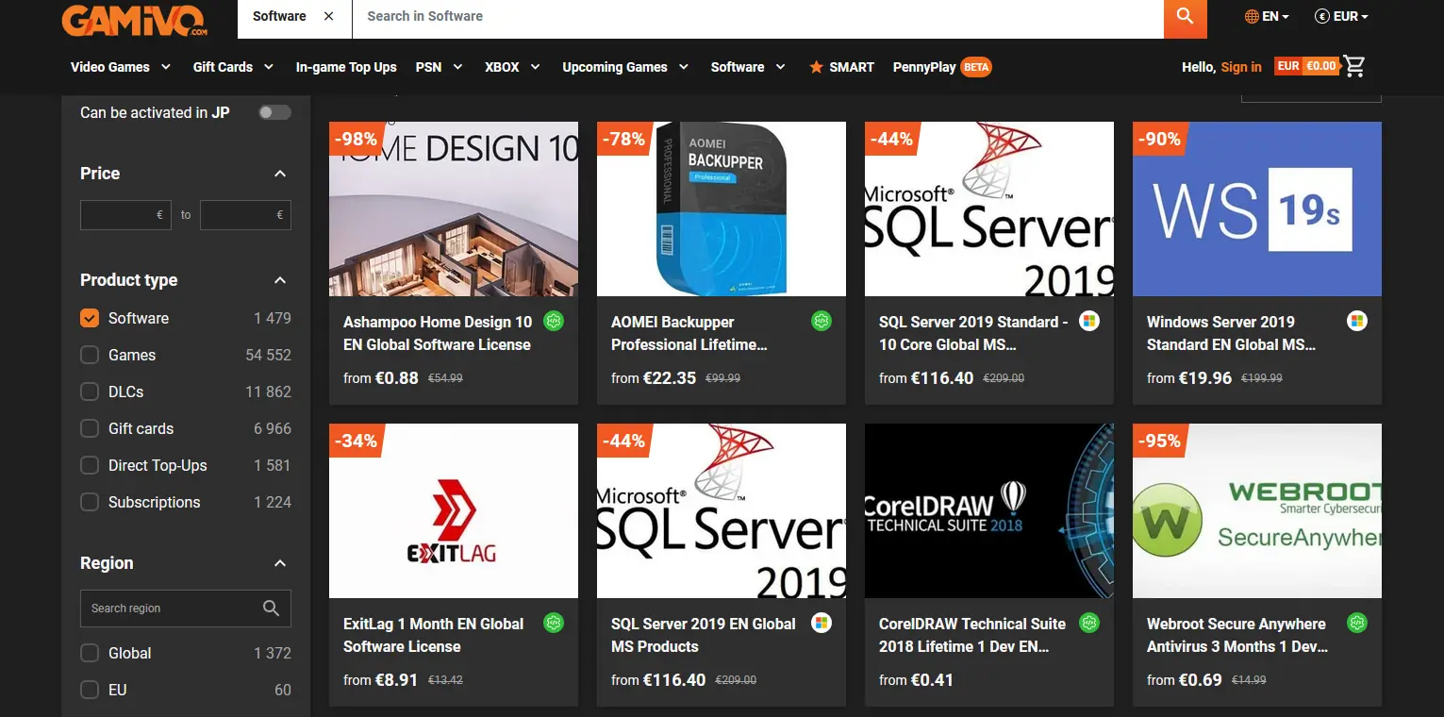Click Microsoft icon on SQL Server 2019 EN Global
1444x717 pixels.
822,624
